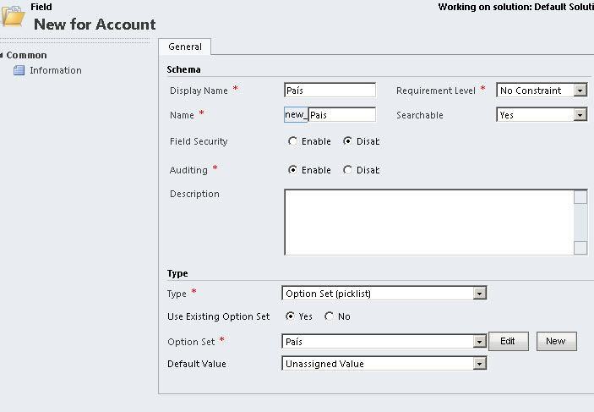The height and width of the screenshot is (412, 594).
Task: Click inside the Description text area
Action: pos(428,222)
